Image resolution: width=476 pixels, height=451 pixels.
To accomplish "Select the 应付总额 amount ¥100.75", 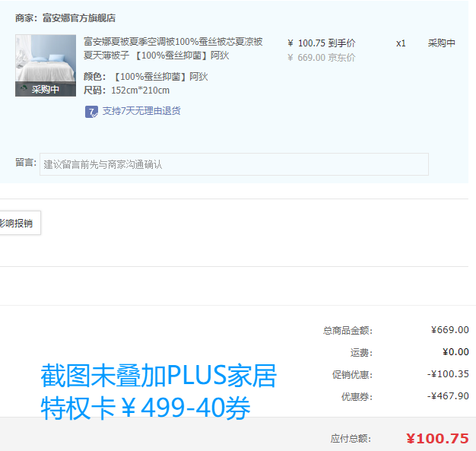I will (x=437, y=439).
